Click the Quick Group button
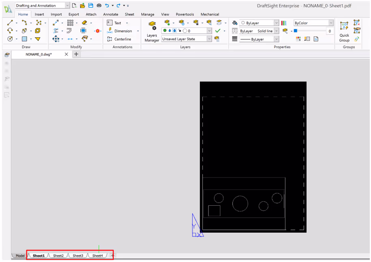Viewport: 371px width, 262px height. [x=344, y=32]
